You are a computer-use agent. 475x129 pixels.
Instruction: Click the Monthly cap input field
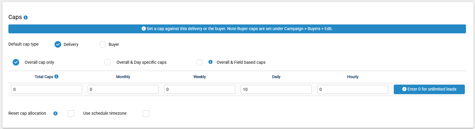[123, 89]
